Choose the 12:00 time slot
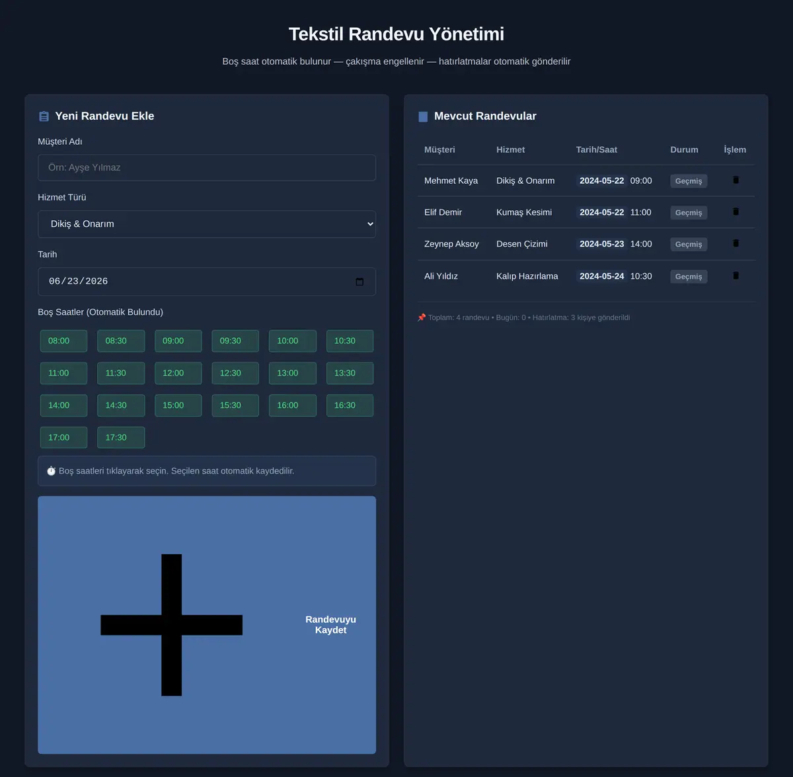 [x=178, y=374]
